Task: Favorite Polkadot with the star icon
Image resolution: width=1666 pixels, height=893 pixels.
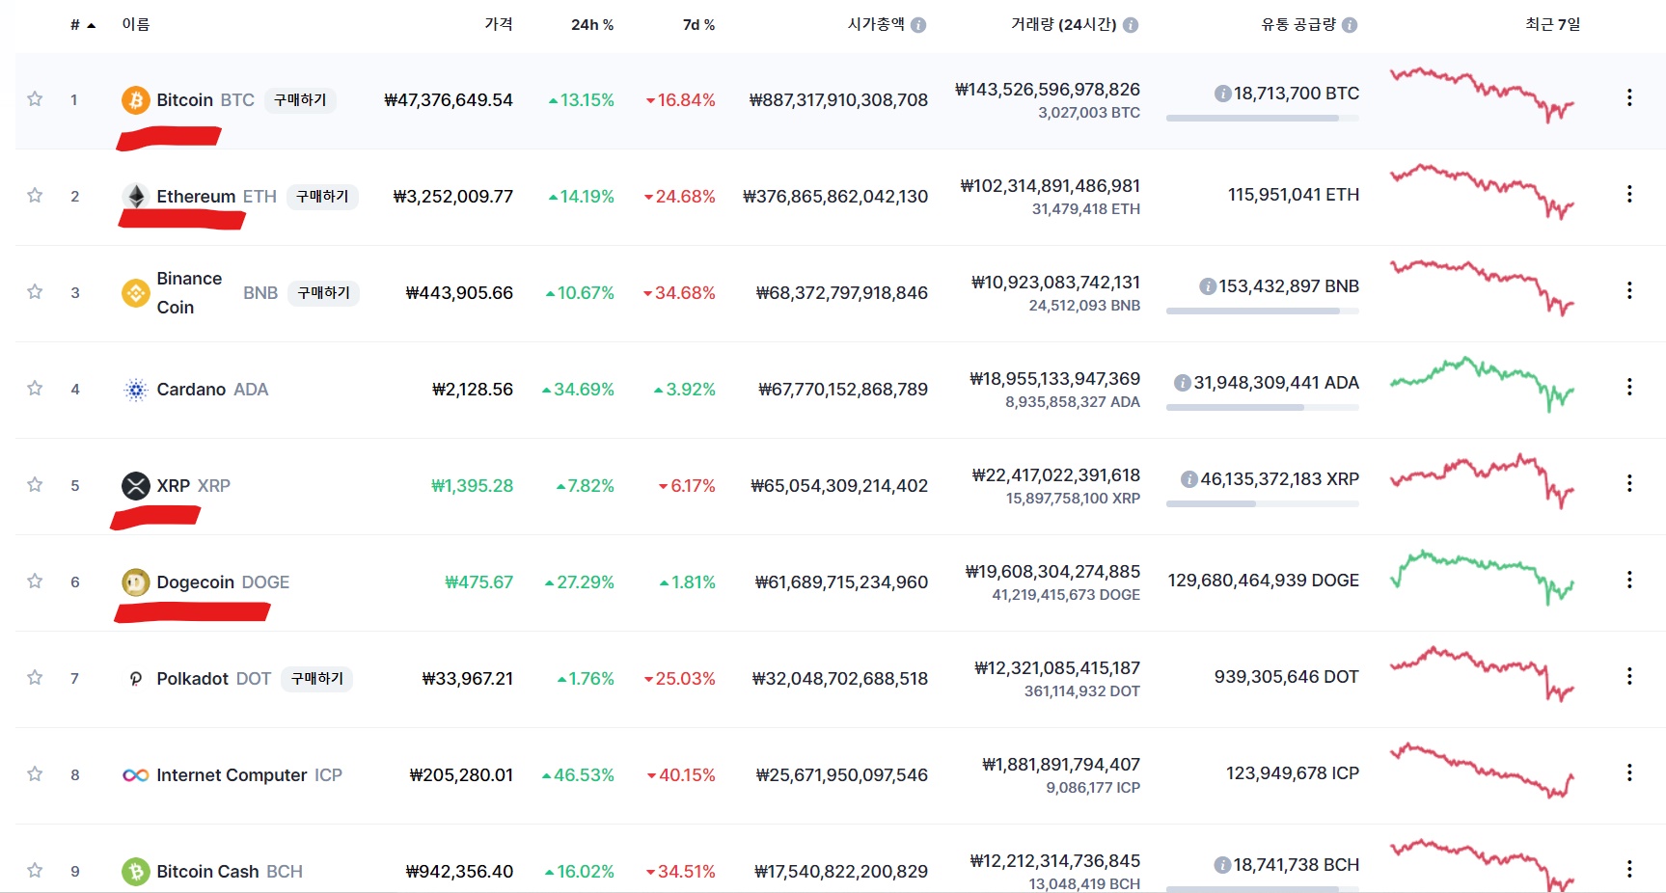Action: [35, 678]
